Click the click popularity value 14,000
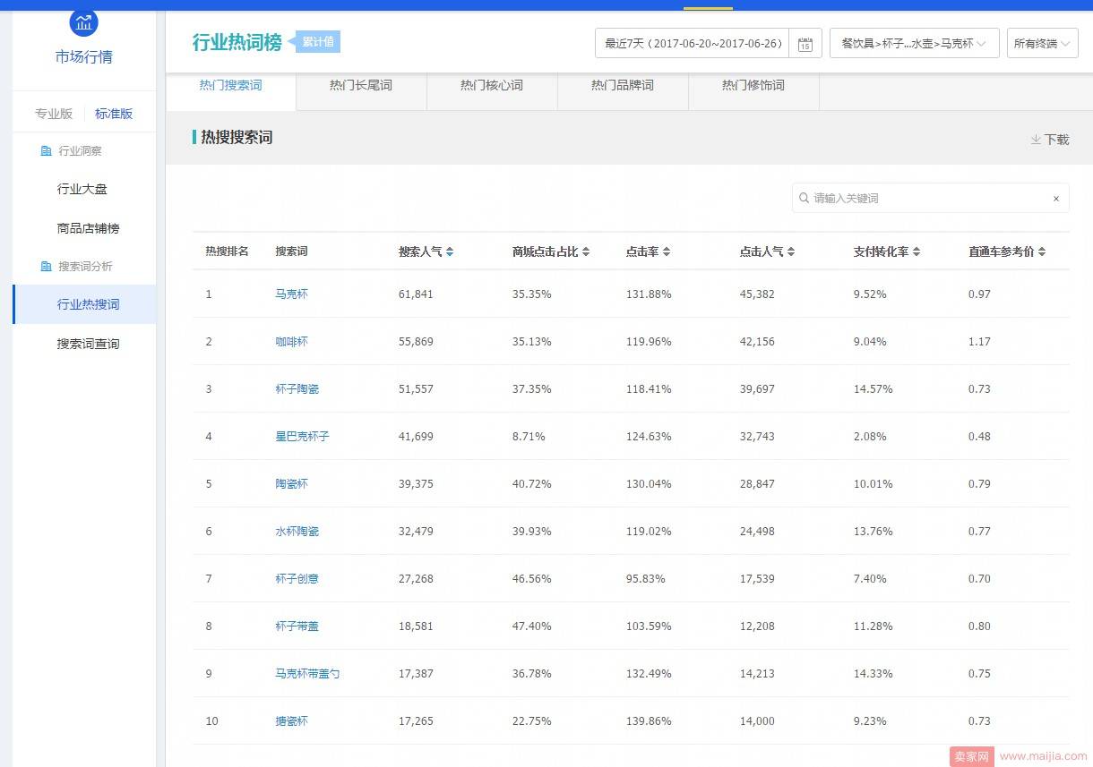The width and height of the screenshot is (1093, 767). (x=757, y=721)
